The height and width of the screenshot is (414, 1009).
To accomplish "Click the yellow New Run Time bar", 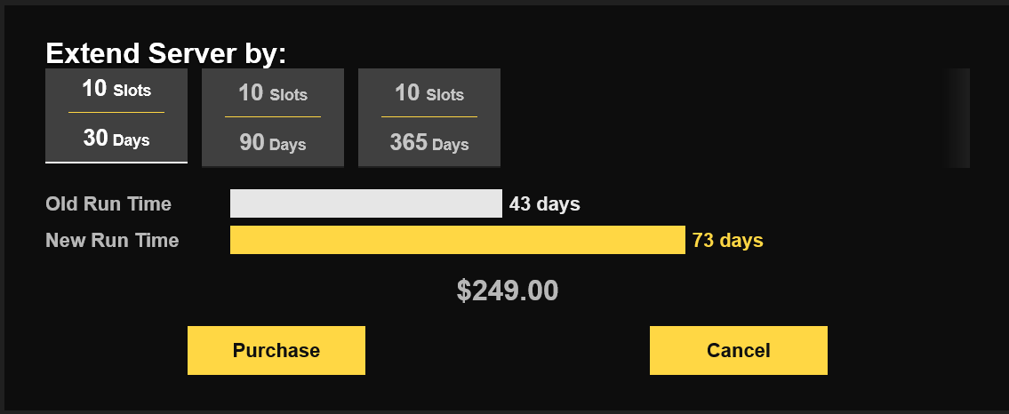I will [x=457, y=240].
